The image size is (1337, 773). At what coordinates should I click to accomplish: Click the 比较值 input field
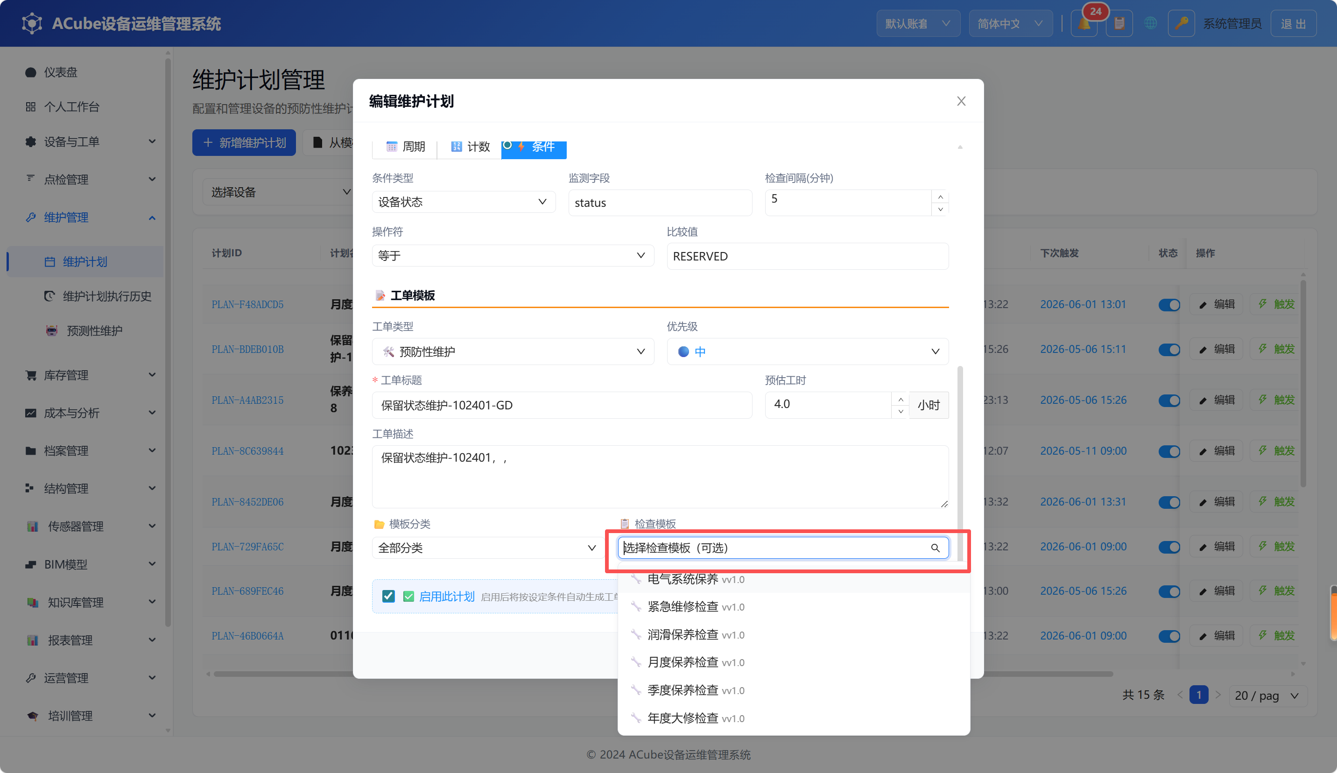808,257
